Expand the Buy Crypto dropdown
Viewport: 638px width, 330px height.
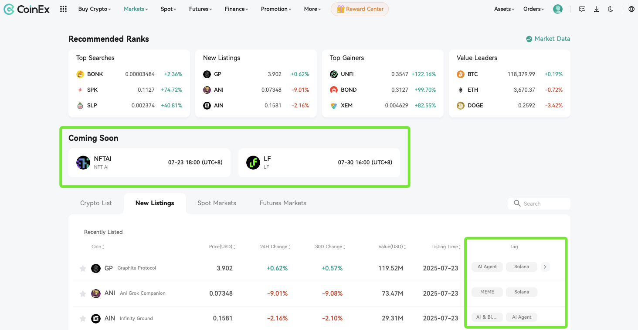[95, 9]
